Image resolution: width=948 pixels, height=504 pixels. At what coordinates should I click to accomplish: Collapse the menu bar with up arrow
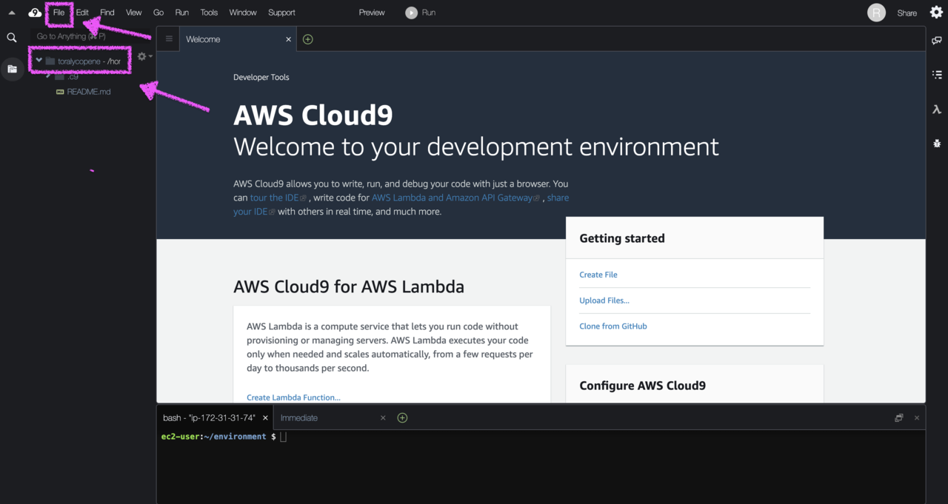click(12, 13)
